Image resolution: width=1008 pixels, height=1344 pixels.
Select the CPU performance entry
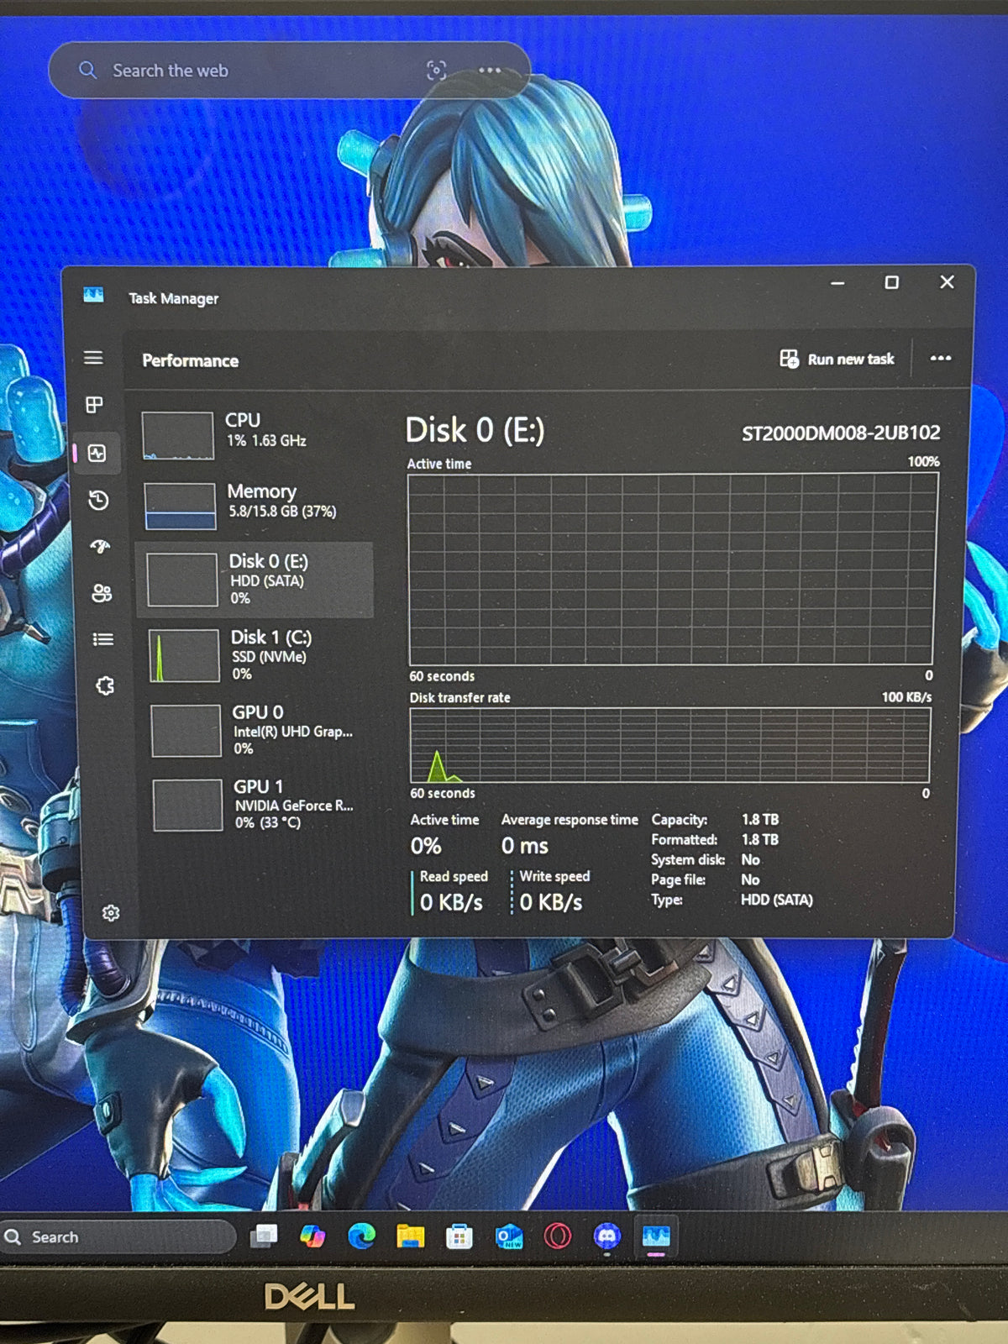[x=254, y=435]
